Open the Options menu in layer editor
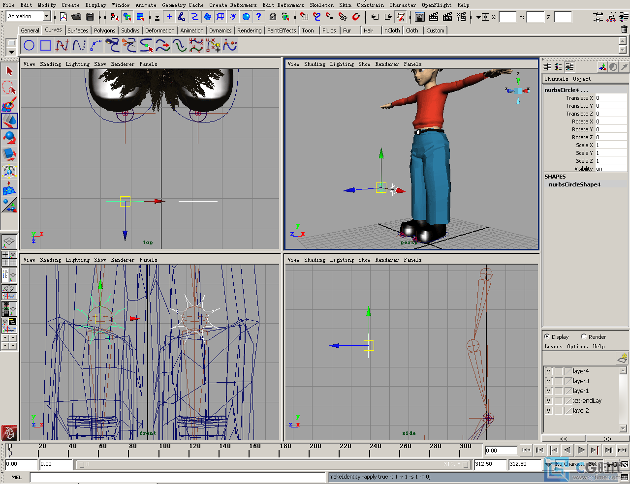 point(577,346)
